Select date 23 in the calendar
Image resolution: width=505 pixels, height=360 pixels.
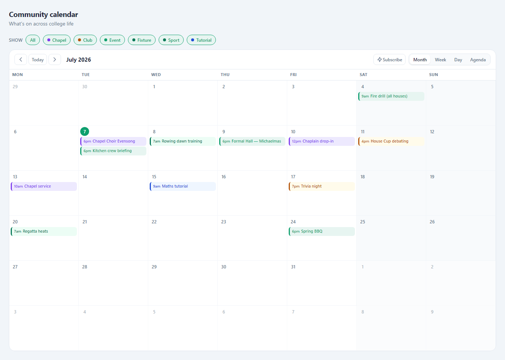[x=224, y=222]
